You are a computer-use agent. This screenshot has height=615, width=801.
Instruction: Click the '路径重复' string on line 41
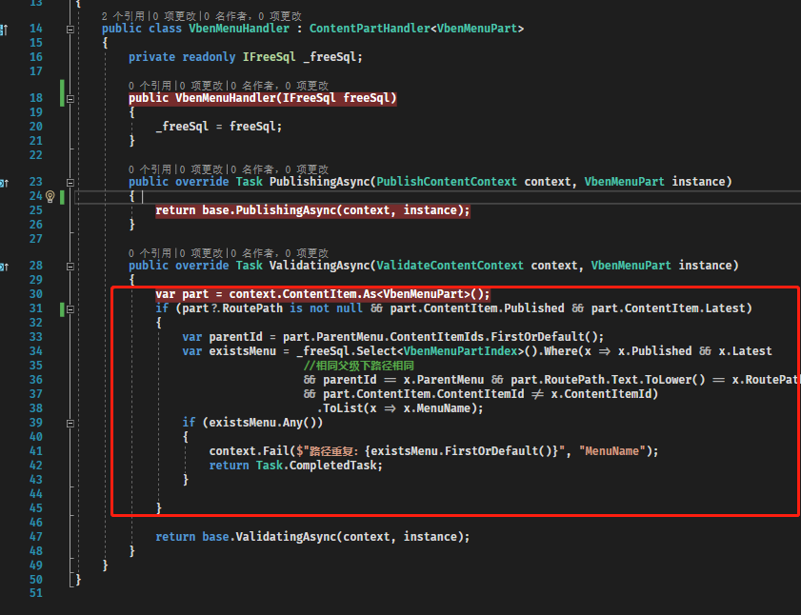pyautogui.click(x=332, y=451)
